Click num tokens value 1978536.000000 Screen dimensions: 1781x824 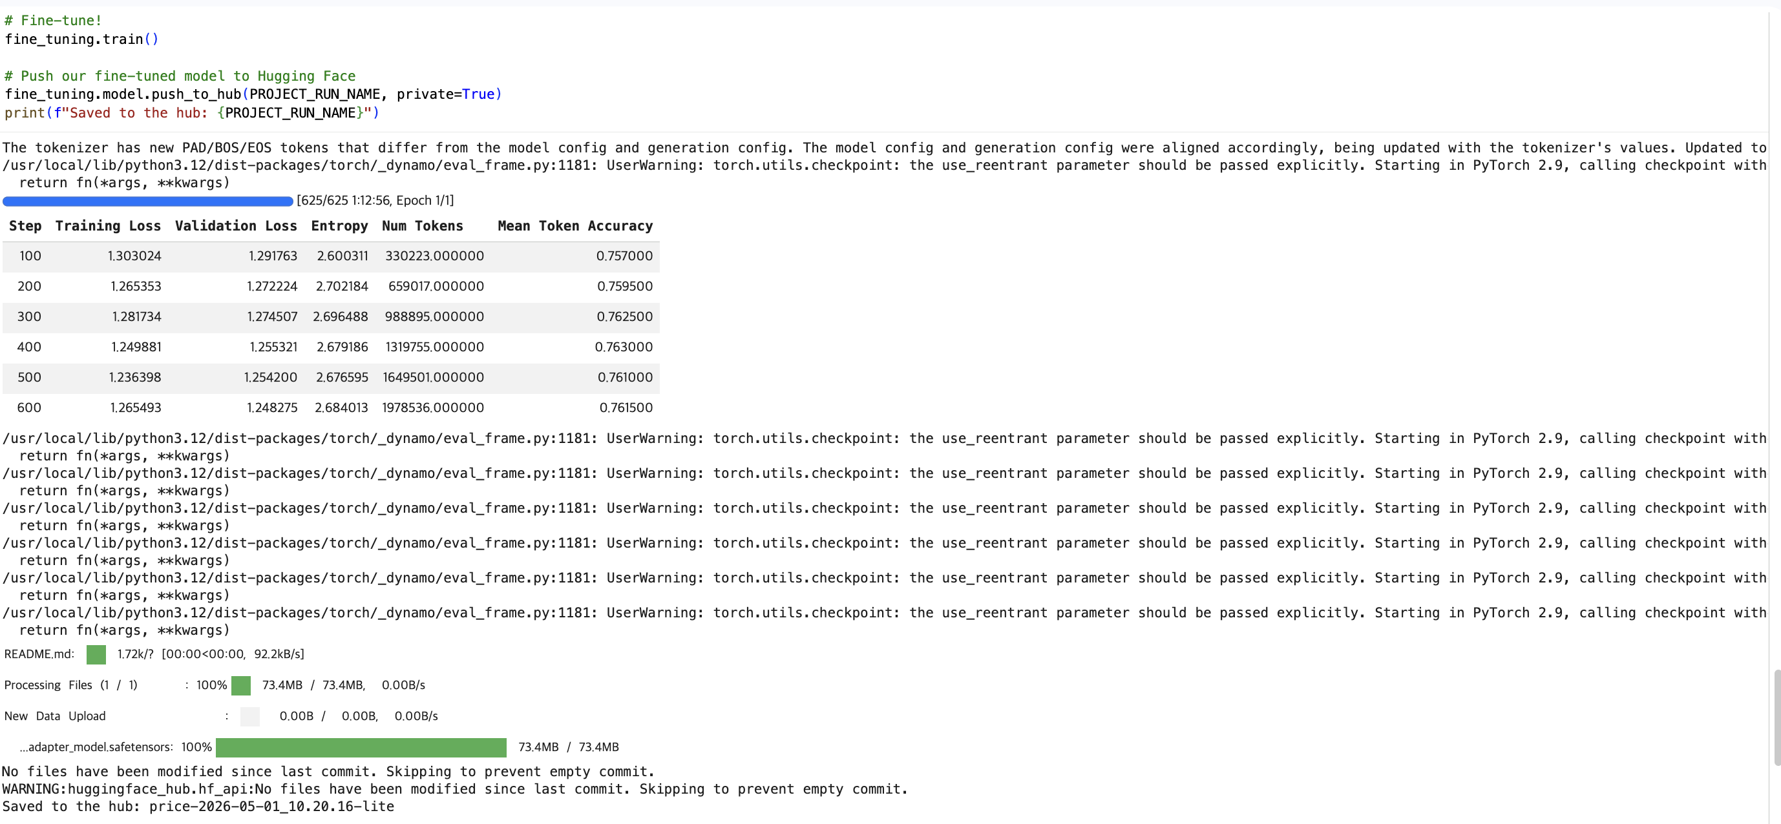coord(433,407)
